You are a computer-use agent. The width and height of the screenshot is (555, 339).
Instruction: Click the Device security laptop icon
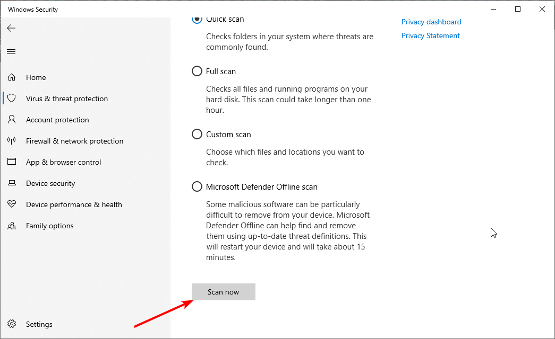[x=12, y=183]
